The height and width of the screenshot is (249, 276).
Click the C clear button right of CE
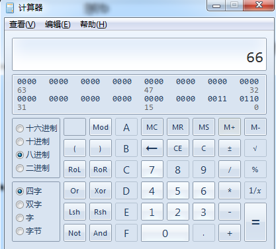[204, 148]
